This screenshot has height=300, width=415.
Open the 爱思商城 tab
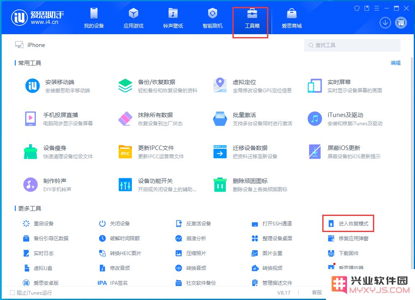tap(292, 18)
